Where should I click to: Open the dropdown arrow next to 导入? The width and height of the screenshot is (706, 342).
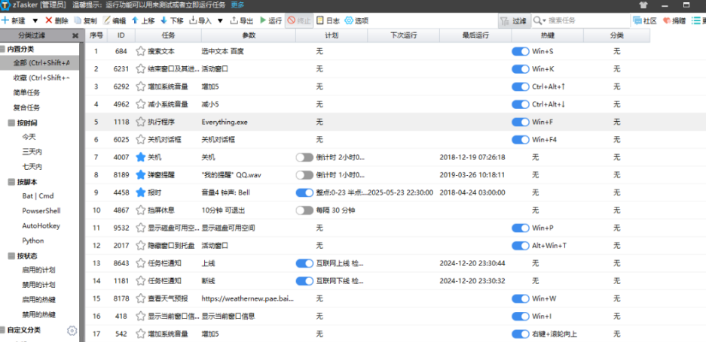coord(220,21)
